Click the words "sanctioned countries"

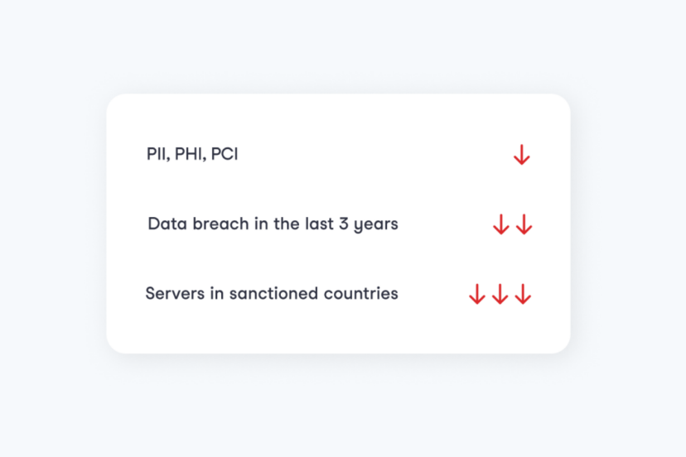(314, 293)
